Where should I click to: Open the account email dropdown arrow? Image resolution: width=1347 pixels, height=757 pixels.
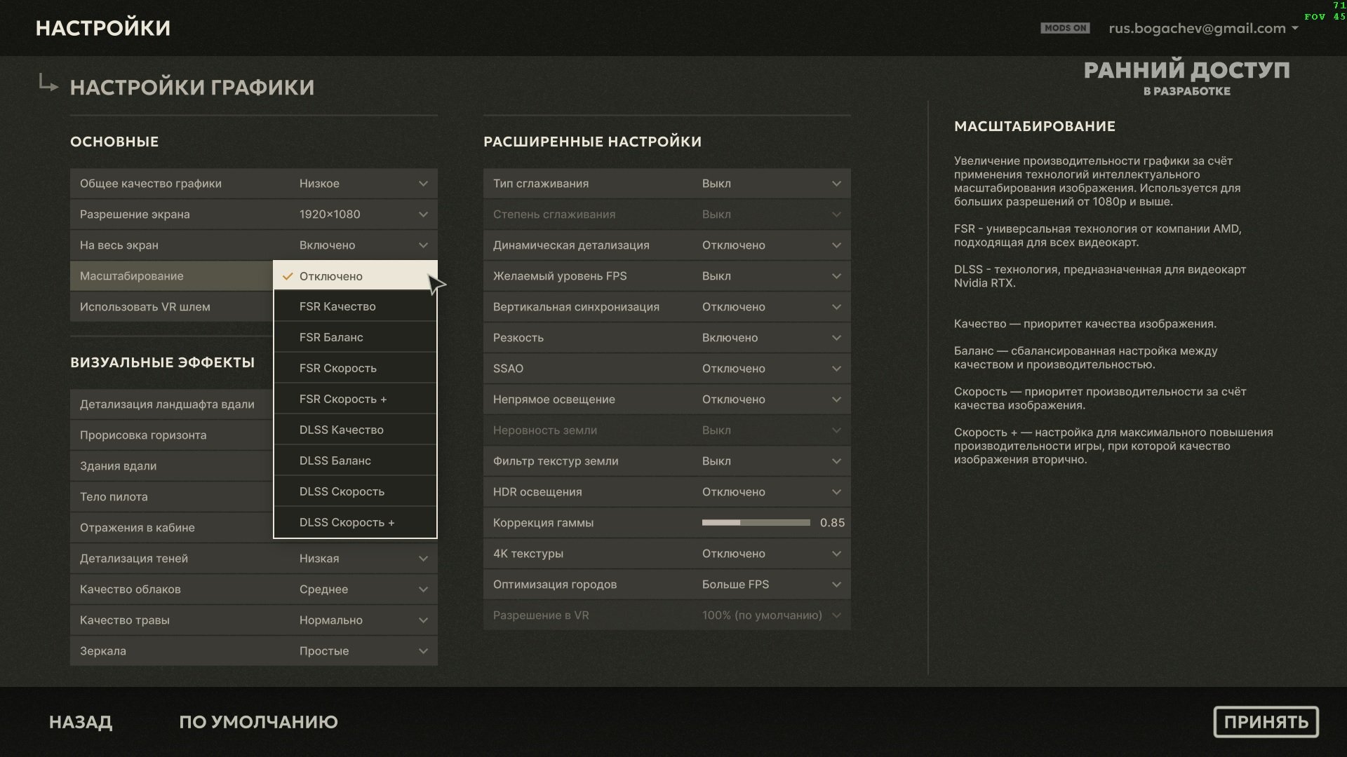point(1294,29)
